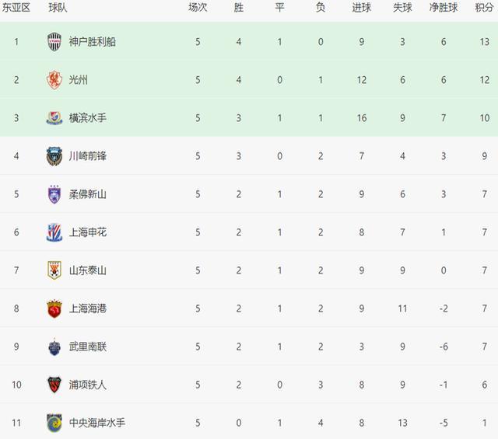This screenshot has width=498, height=439.
Task: Click the 浦项铁人 team logo
Action: coord(54,385)
